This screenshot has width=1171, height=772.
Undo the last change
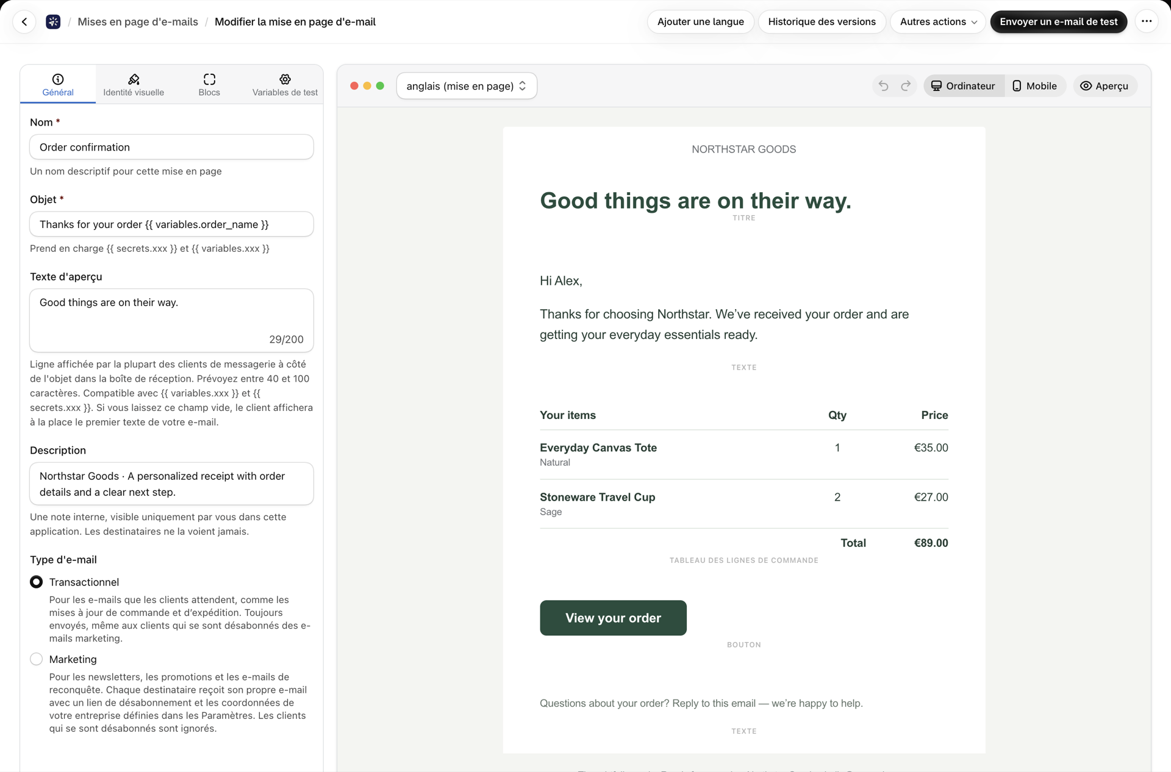point(883,86)
